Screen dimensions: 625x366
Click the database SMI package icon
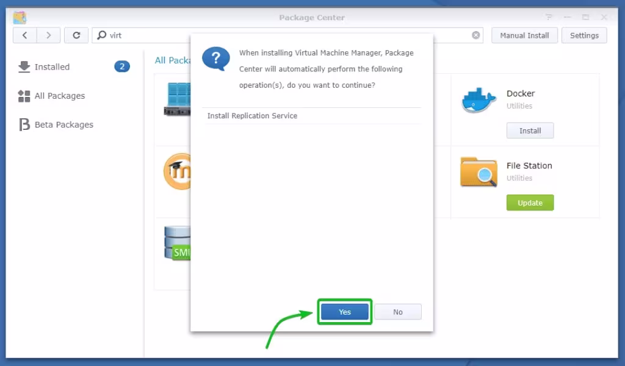[x=178, y=243]
